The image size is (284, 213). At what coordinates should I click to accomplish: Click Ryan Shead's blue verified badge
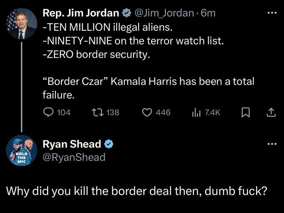(x=109, y=144)
